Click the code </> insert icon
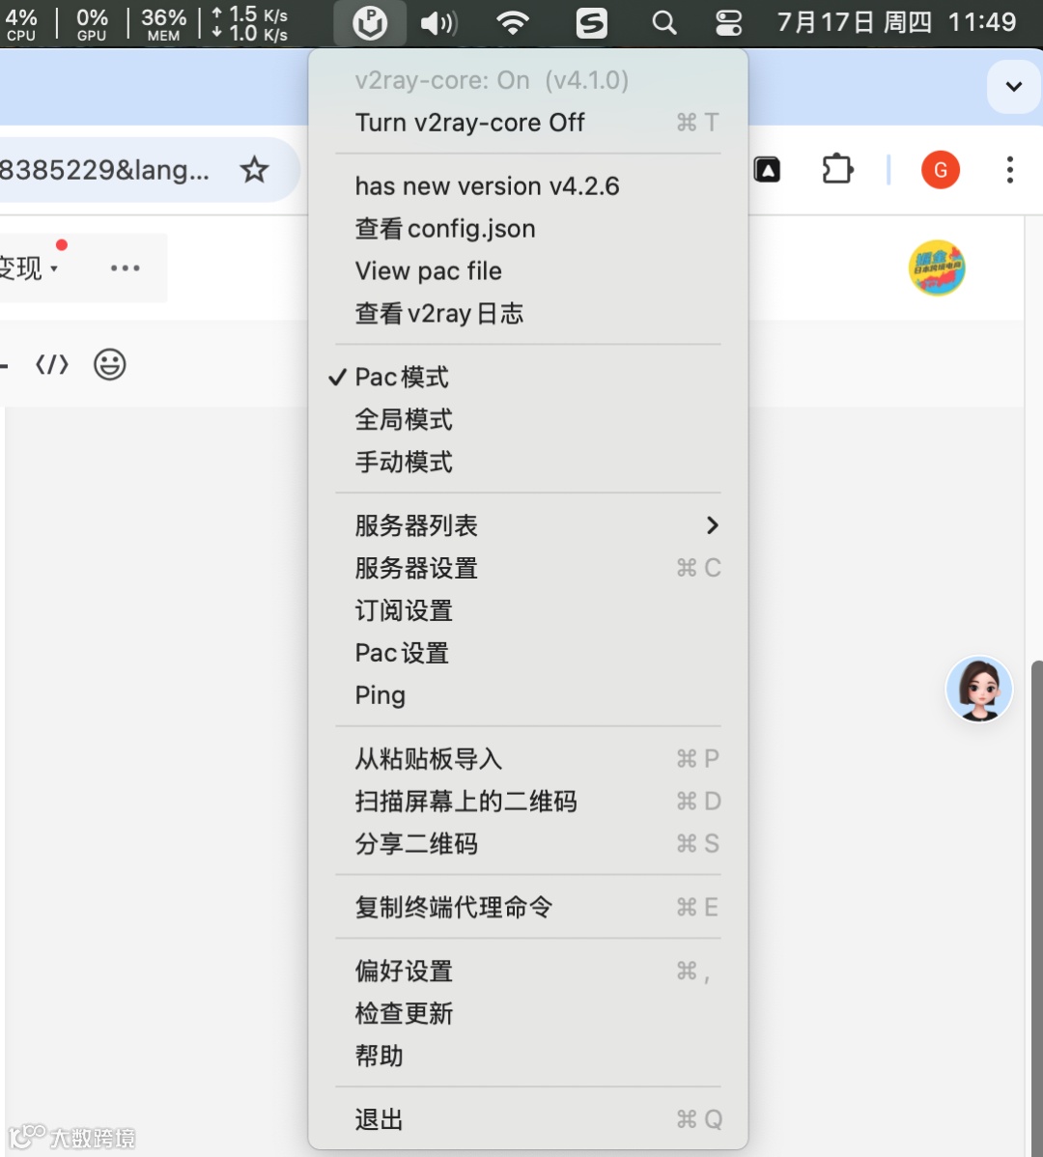 50,364
